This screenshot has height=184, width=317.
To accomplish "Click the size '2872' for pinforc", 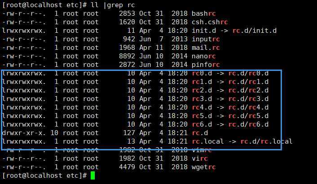I will pos(127,65).
